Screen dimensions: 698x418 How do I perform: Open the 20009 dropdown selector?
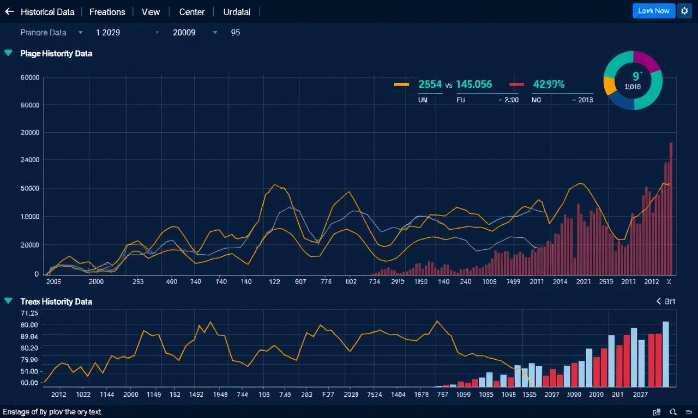(x=215, y=33)
